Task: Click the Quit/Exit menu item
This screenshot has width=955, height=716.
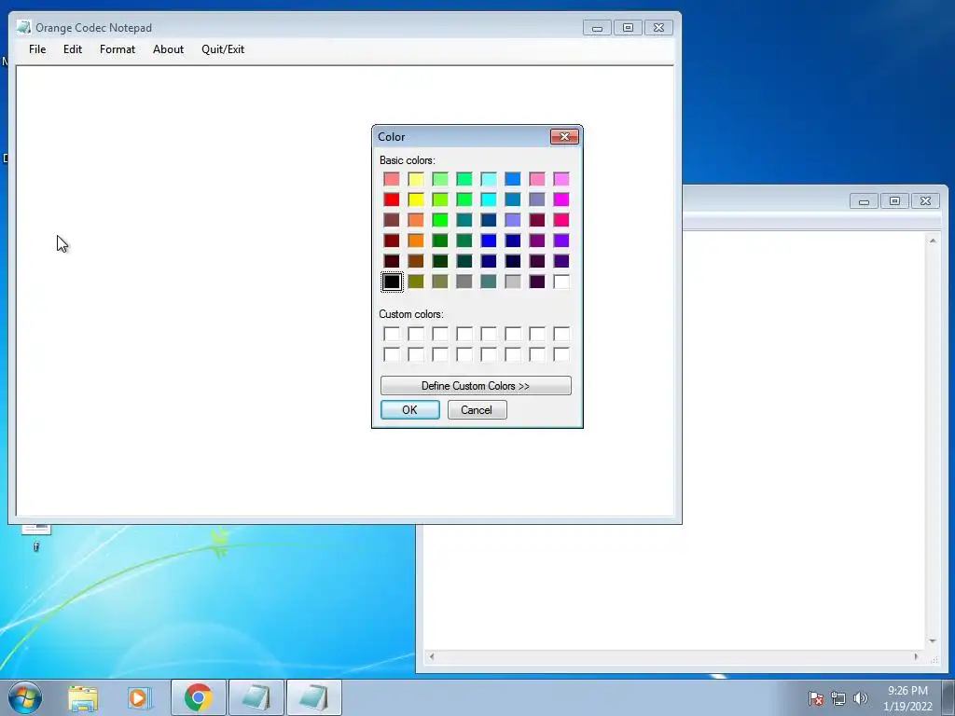Action: point(223,49)
